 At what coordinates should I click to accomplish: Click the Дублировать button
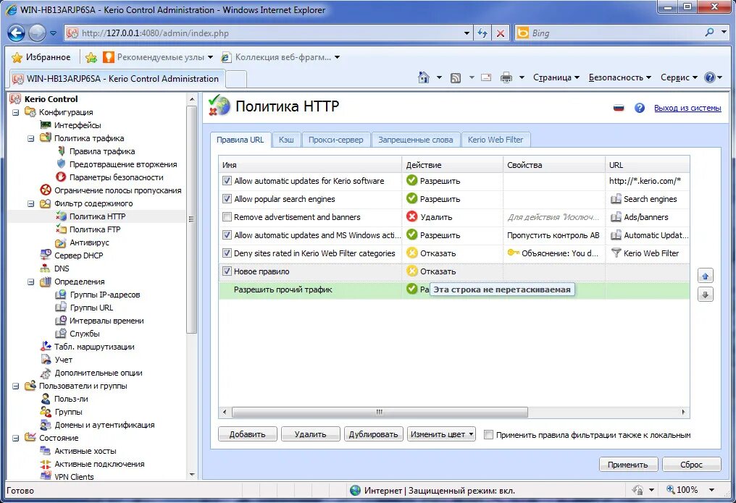coord(374,434)
